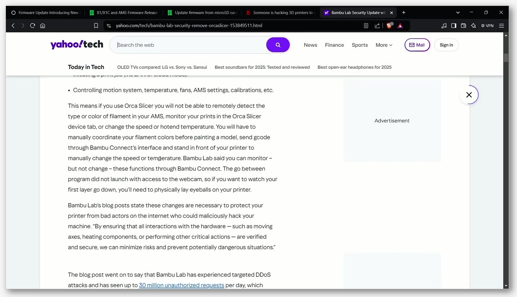
Task: Open new browser tab with plus
Action: 403,13
